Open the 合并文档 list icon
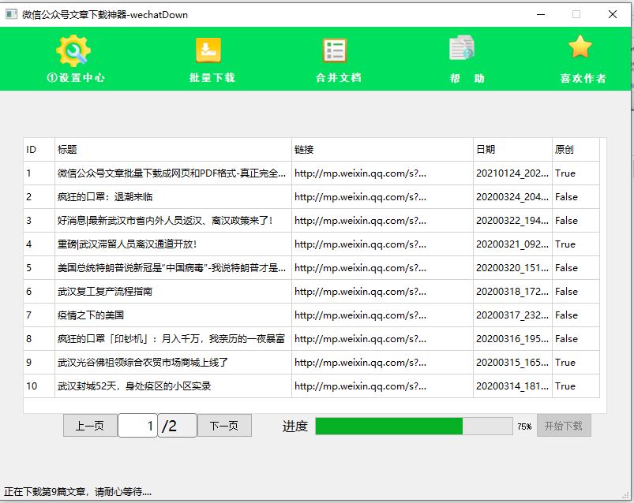 pos(335,50)
